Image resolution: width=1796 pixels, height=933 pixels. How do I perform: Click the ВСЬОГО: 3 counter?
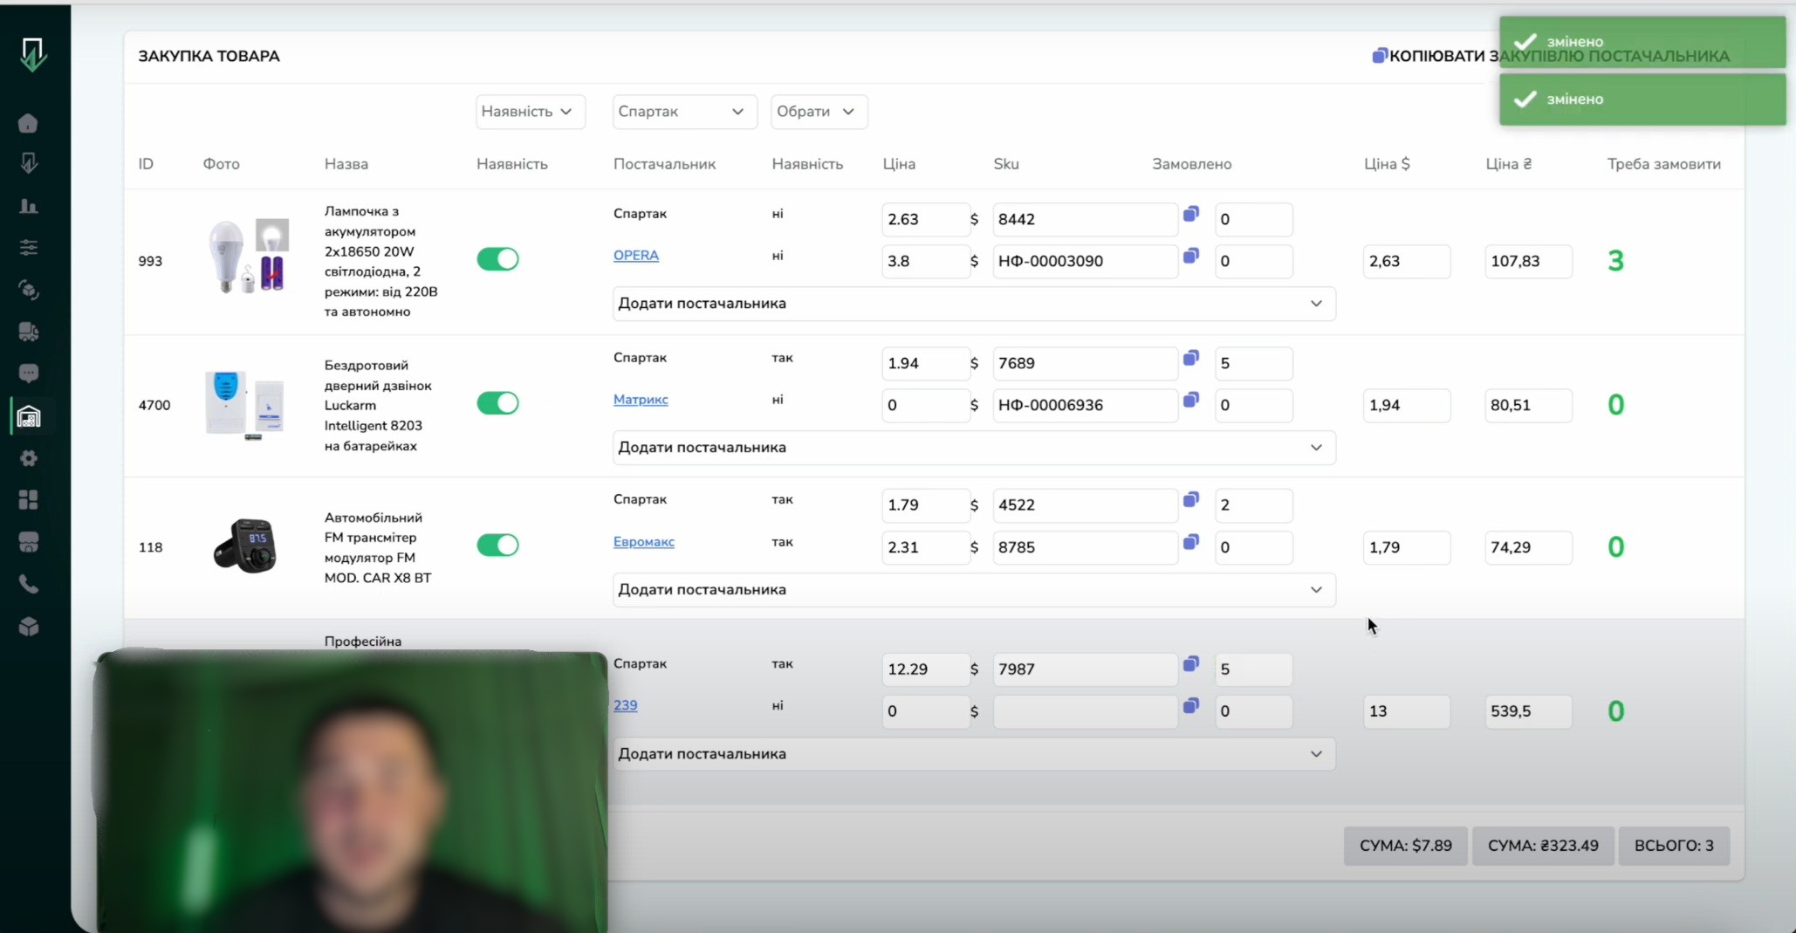click(x=1674, y=846)
